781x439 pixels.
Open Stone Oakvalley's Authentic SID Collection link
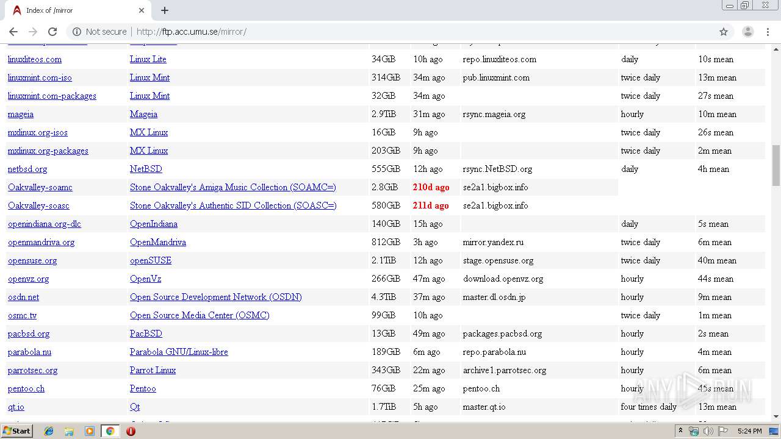tap(233, 205)
